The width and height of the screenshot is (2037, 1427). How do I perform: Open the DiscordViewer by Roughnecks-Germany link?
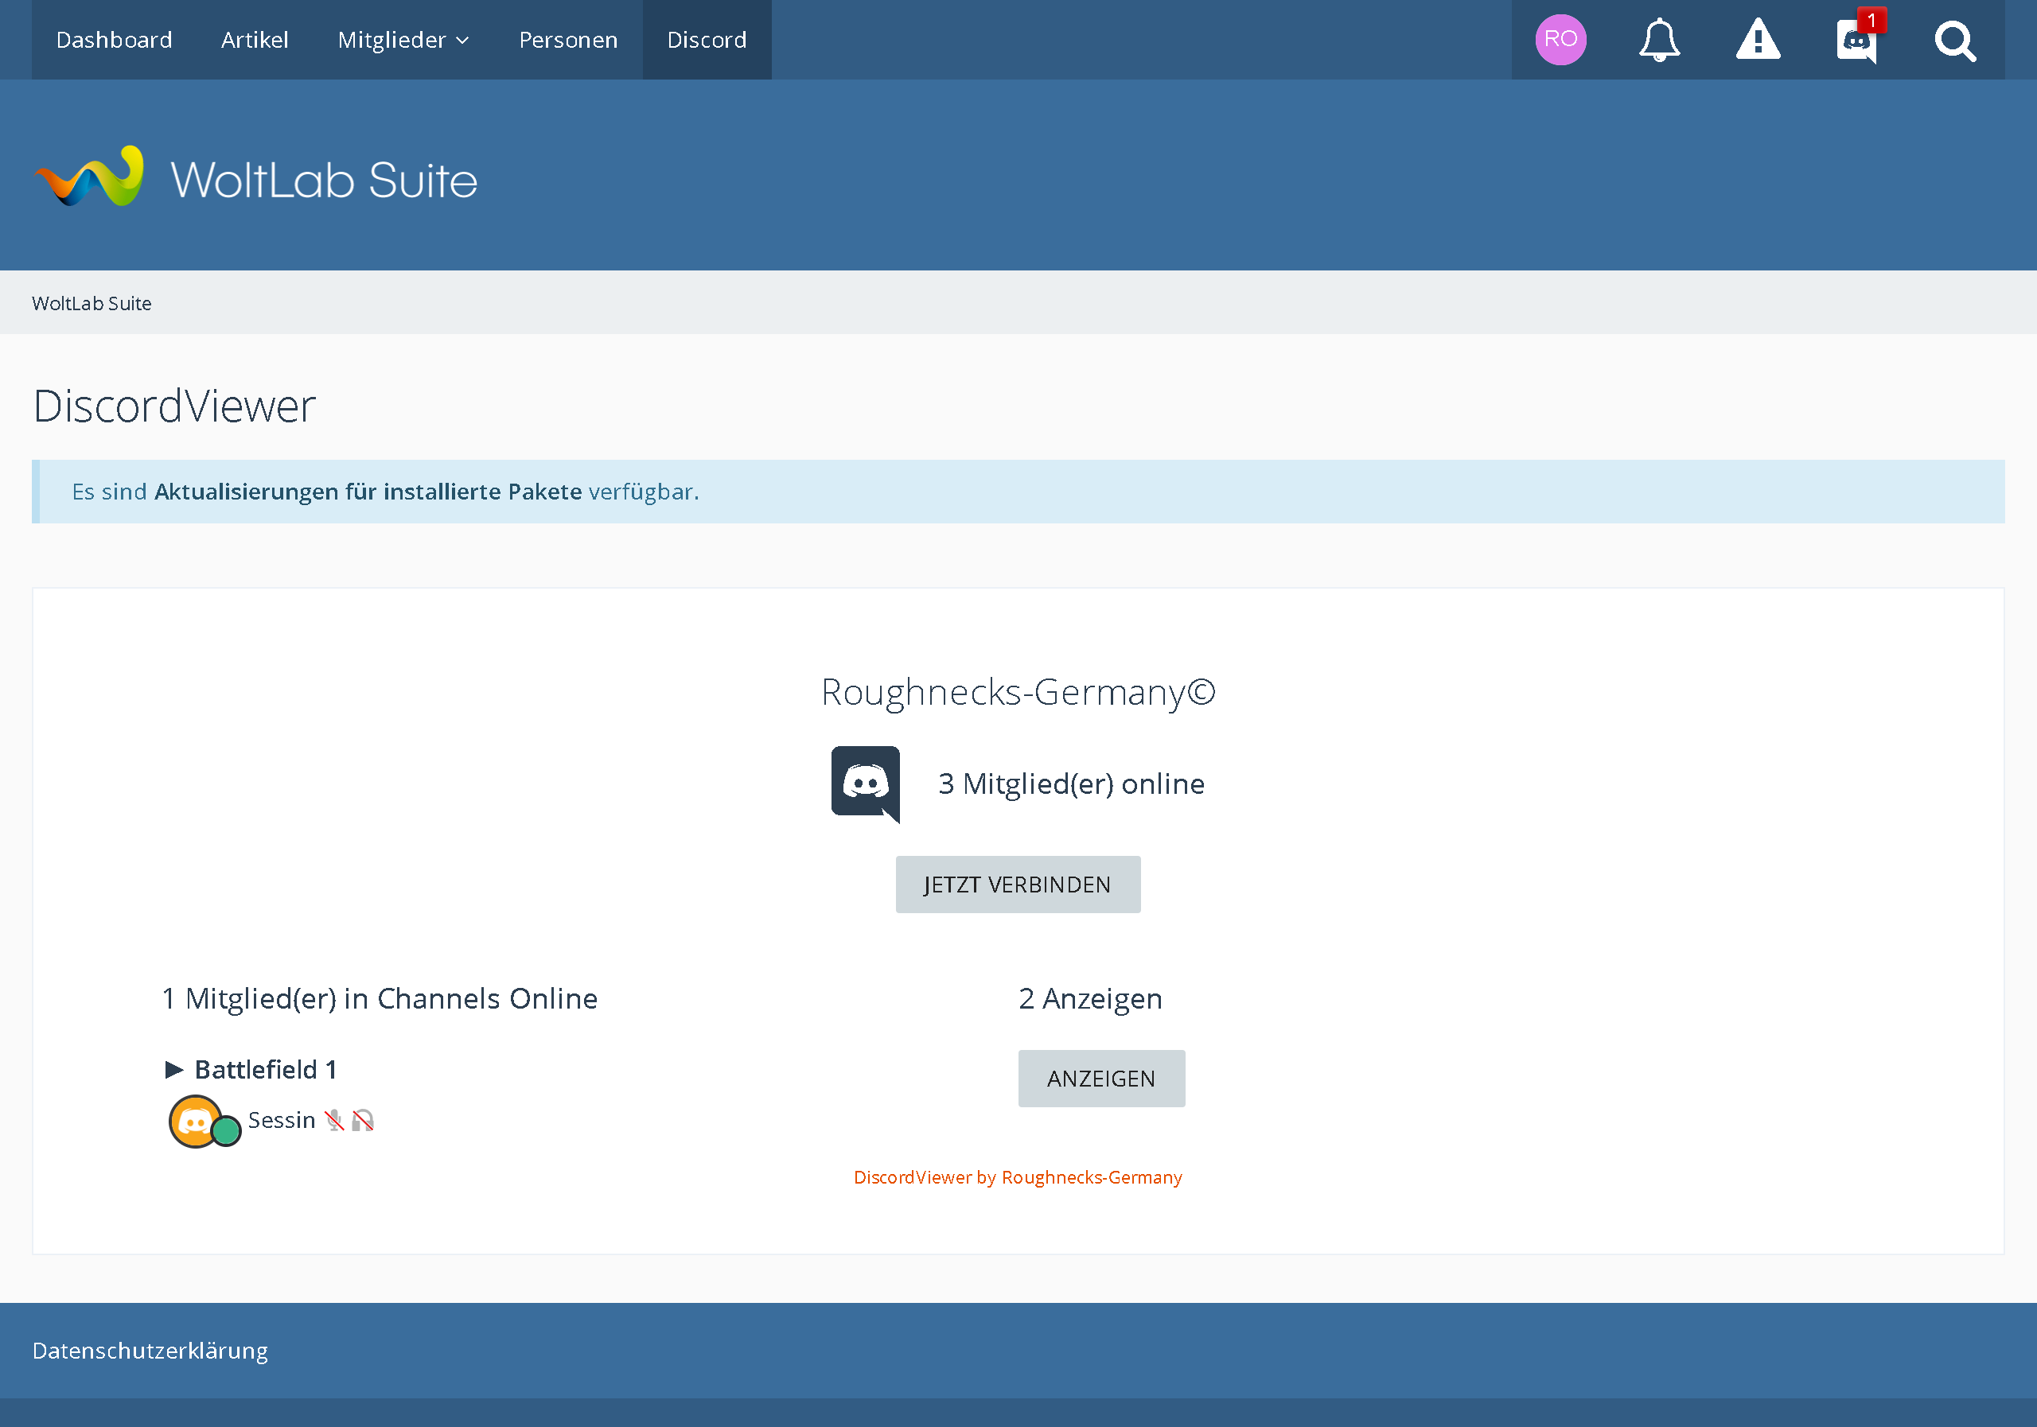[1018, 1177]
